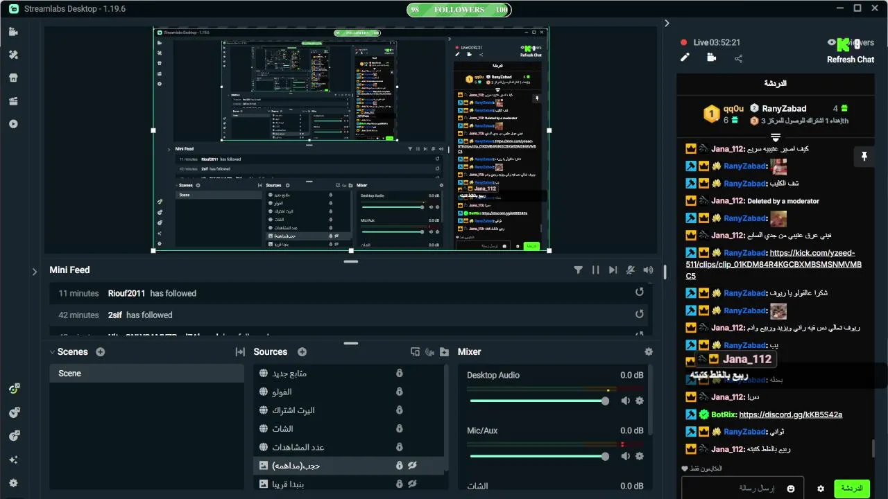The width and height of the screenshot is (888, 499).
Task: Collapse the chat leaderboard with arrow
Action: (x=776, y=137)
